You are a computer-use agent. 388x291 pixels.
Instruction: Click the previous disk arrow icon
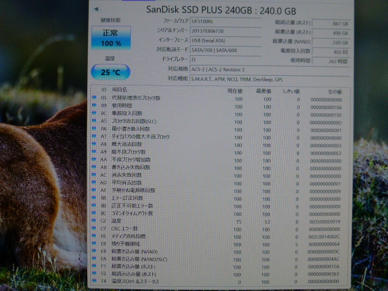pyautogui.click(x=96, y=9)
